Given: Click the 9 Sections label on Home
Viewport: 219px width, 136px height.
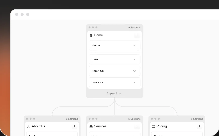Looking at the screenshot, I should tap(134, 28).
